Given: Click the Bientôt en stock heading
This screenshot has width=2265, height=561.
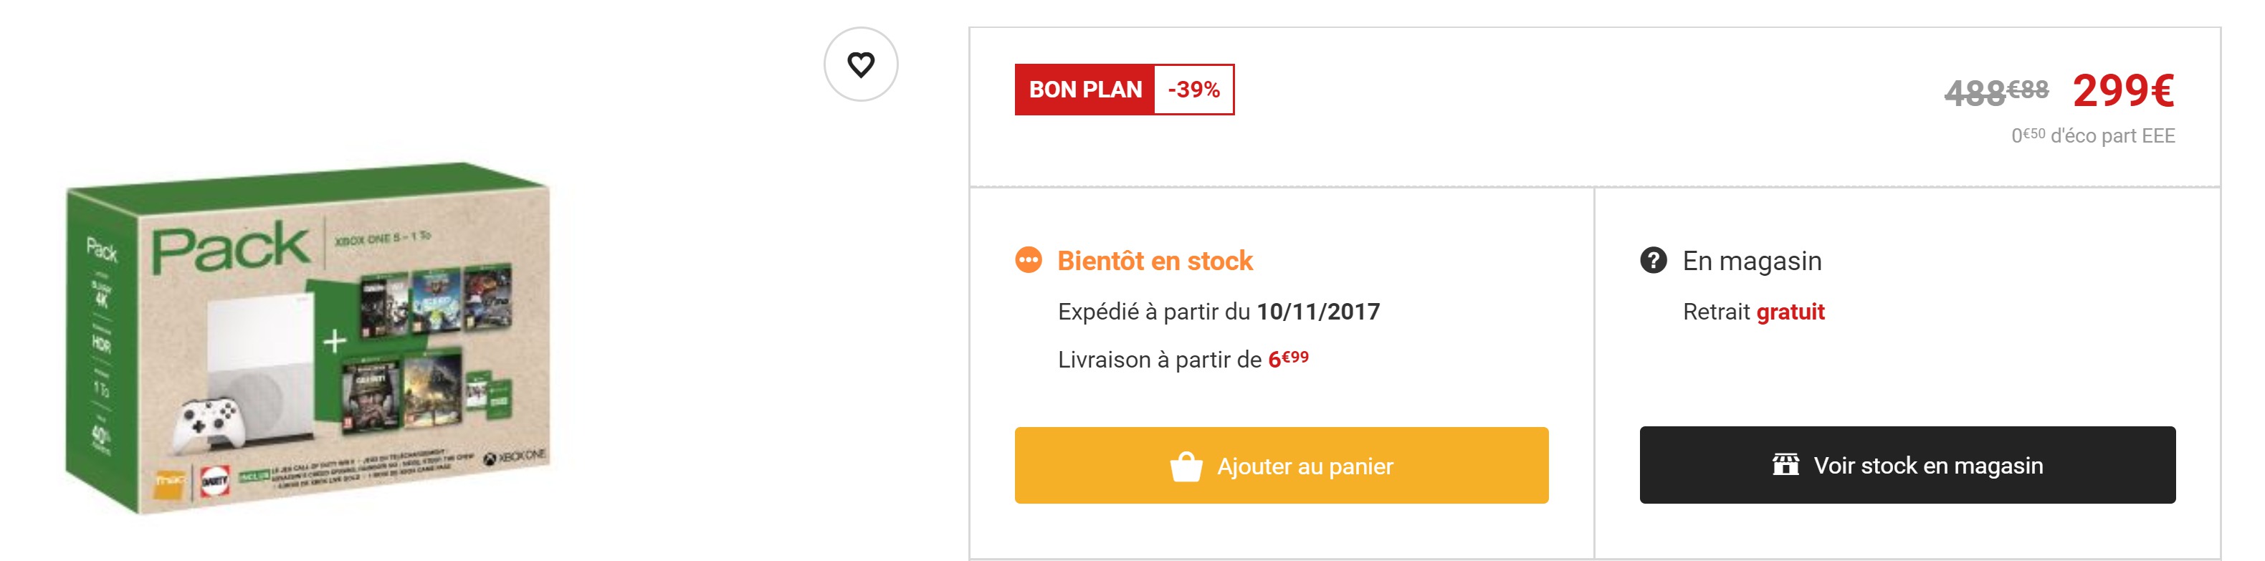Looking at the screenshot, I should [1155, 261].
